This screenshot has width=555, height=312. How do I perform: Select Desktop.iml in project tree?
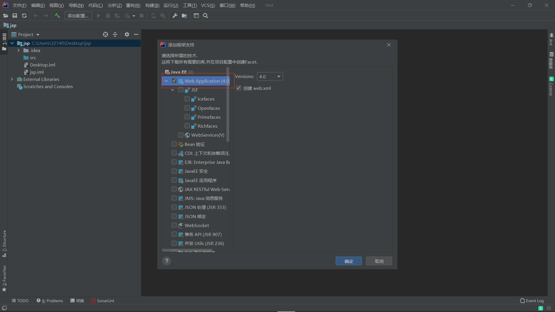tap(42, 65)
